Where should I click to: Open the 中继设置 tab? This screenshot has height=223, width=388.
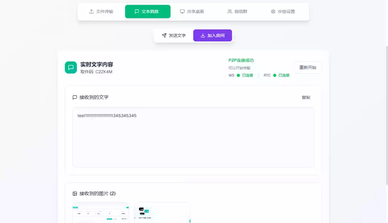point(282,11)
